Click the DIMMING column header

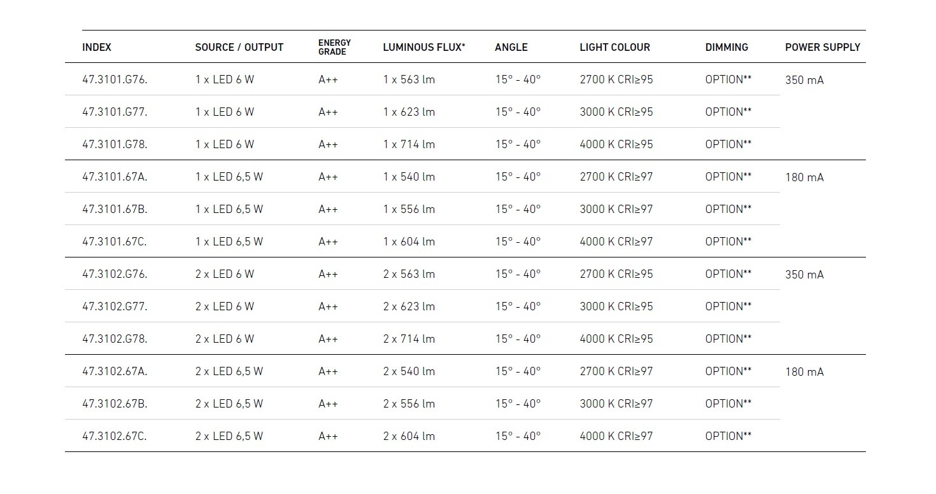tap(727, 47)
